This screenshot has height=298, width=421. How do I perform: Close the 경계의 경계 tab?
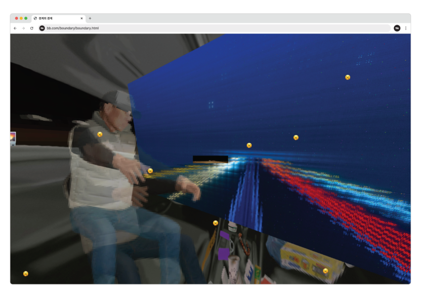(81, 18)
